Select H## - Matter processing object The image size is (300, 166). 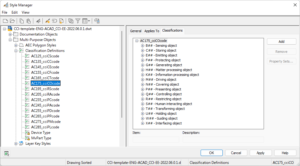169,70
